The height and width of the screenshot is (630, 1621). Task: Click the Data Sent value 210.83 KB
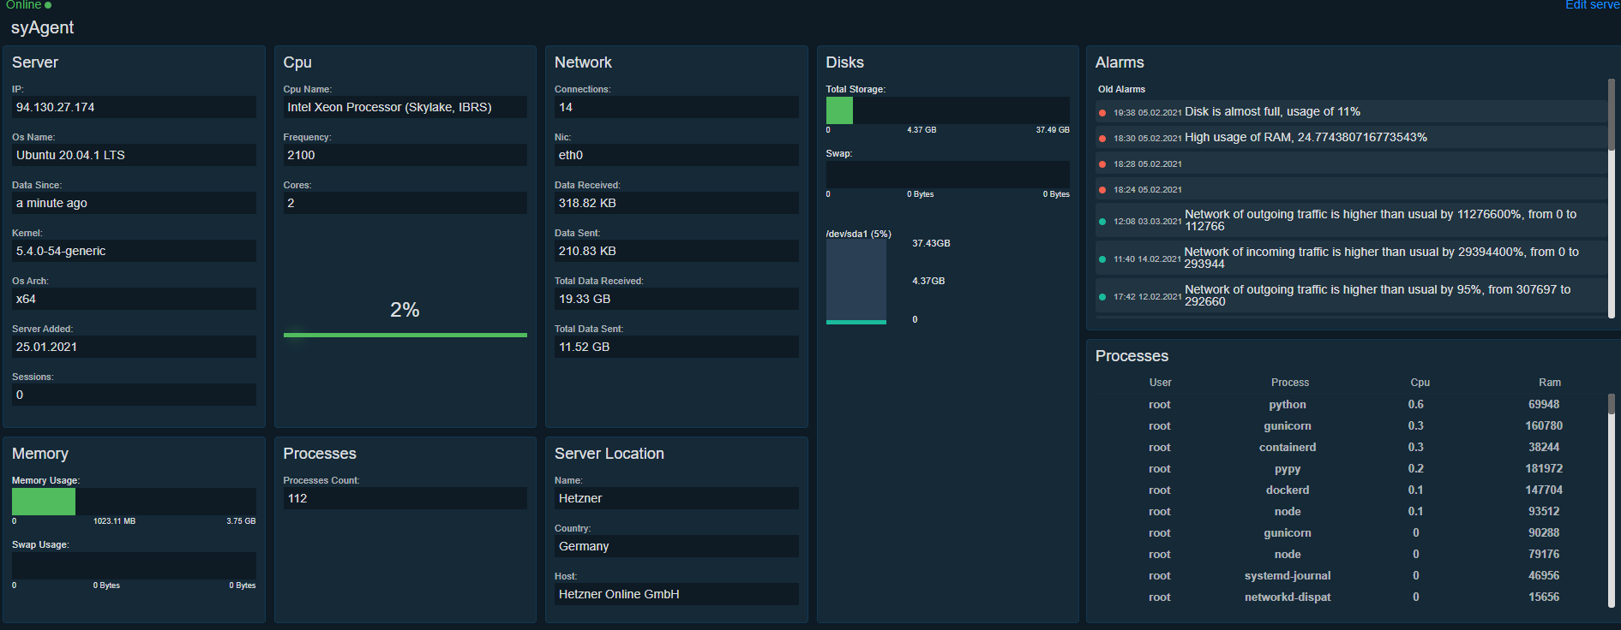pyautogui.click(x=676, y=251)
